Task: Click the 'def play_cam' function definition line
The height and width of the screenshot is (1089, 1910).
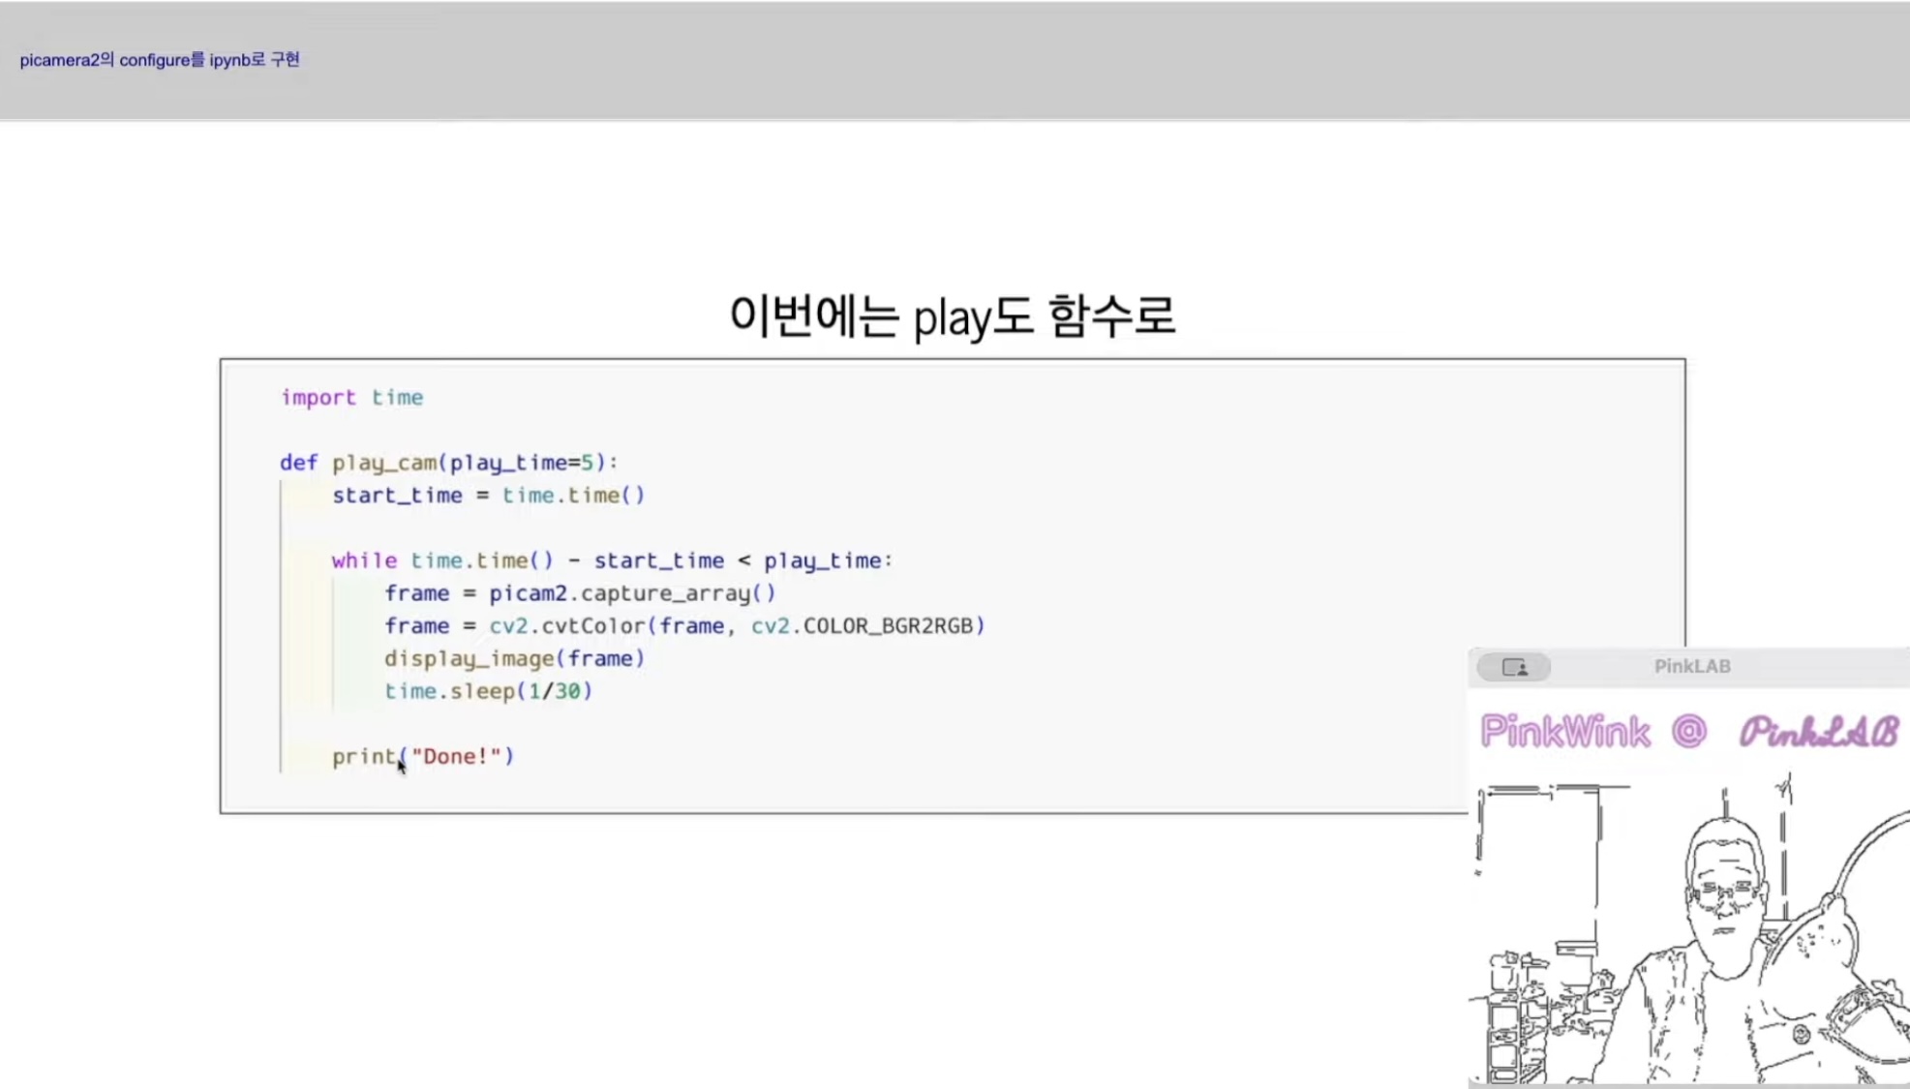Action: point(448,463)
